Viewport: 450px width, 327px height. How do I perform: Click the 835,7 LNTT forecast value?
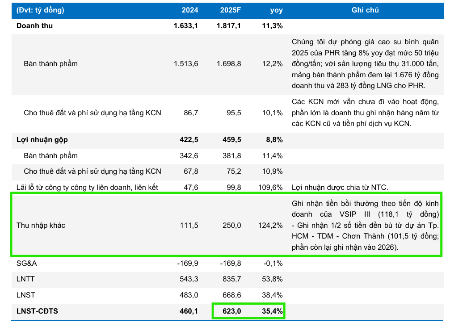(x=232, y=279)
